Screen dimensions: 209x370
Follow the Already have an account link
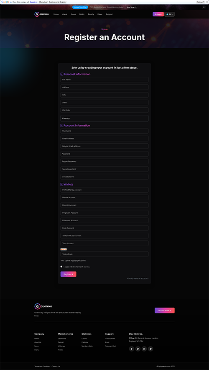click(x=138, y=279)
